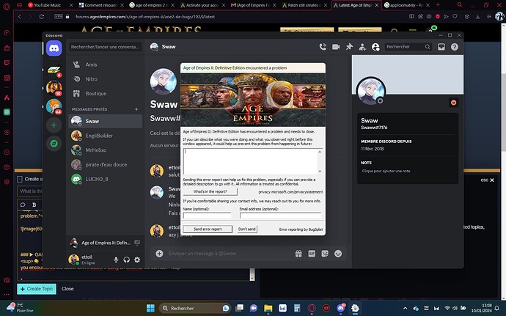506x316 pixels.
Task: Open the Windows Start menu
Action: coord(150,308)
